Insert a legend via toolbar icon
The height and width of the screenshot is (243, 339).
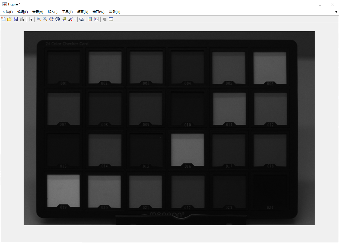[96, 19]
